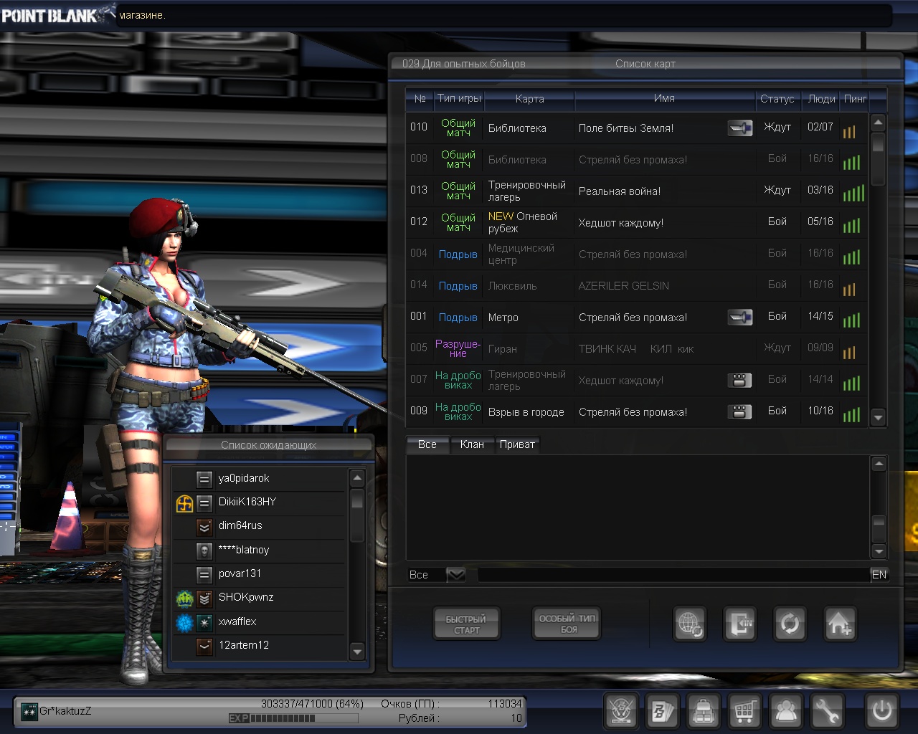Image resolution: width=918 pixels, height=734 pixels.
Task: Open the missions card icon in bottom bar
Action: click(x=662, y=711)
